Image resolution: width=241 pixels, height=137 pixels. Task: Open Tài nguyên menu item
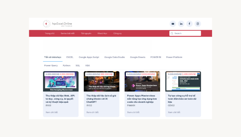tap(86, 33)
